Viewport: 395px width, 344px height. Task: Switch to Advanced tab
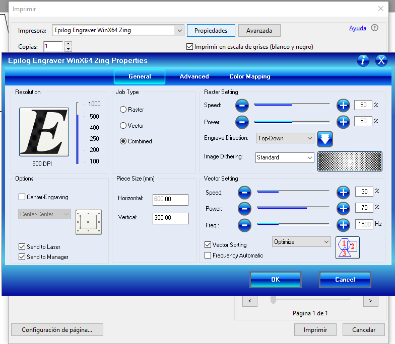(194, 76)
